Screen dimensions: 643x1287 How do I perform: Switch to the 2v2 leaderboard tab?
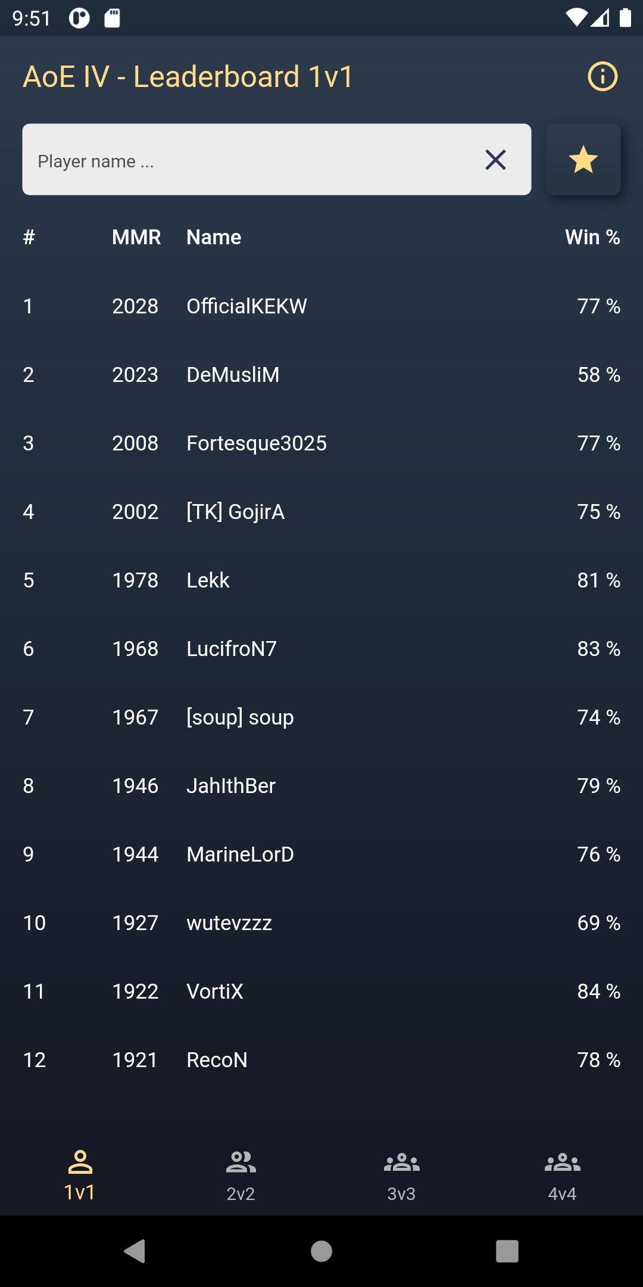(x=241, y=1175)
